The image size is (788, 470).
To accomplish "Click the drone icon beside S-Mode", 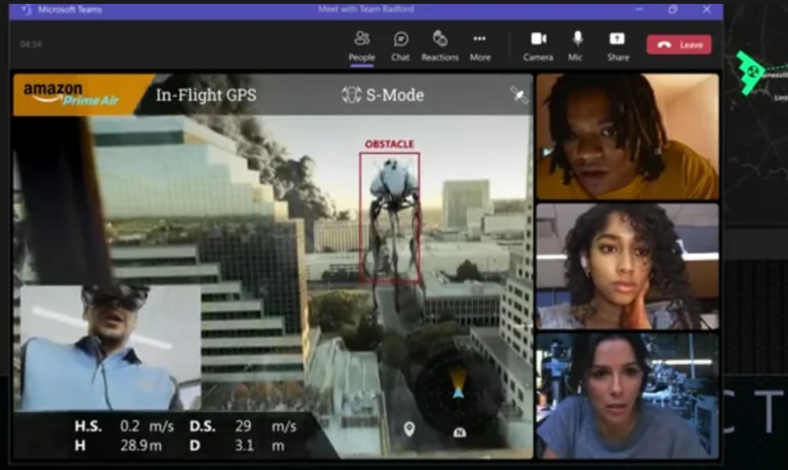I will pyautogui.click(x=351, y=95).
